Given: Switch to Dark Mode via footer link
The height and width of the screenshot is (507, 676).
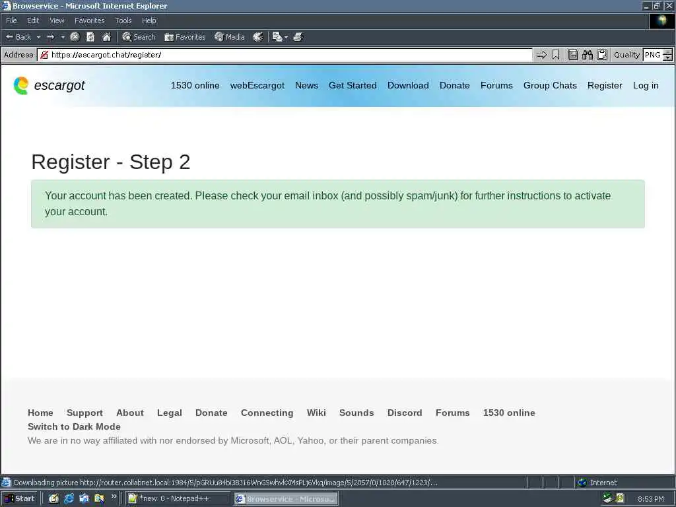Looking at the screenshot, I should coord(74,426).
